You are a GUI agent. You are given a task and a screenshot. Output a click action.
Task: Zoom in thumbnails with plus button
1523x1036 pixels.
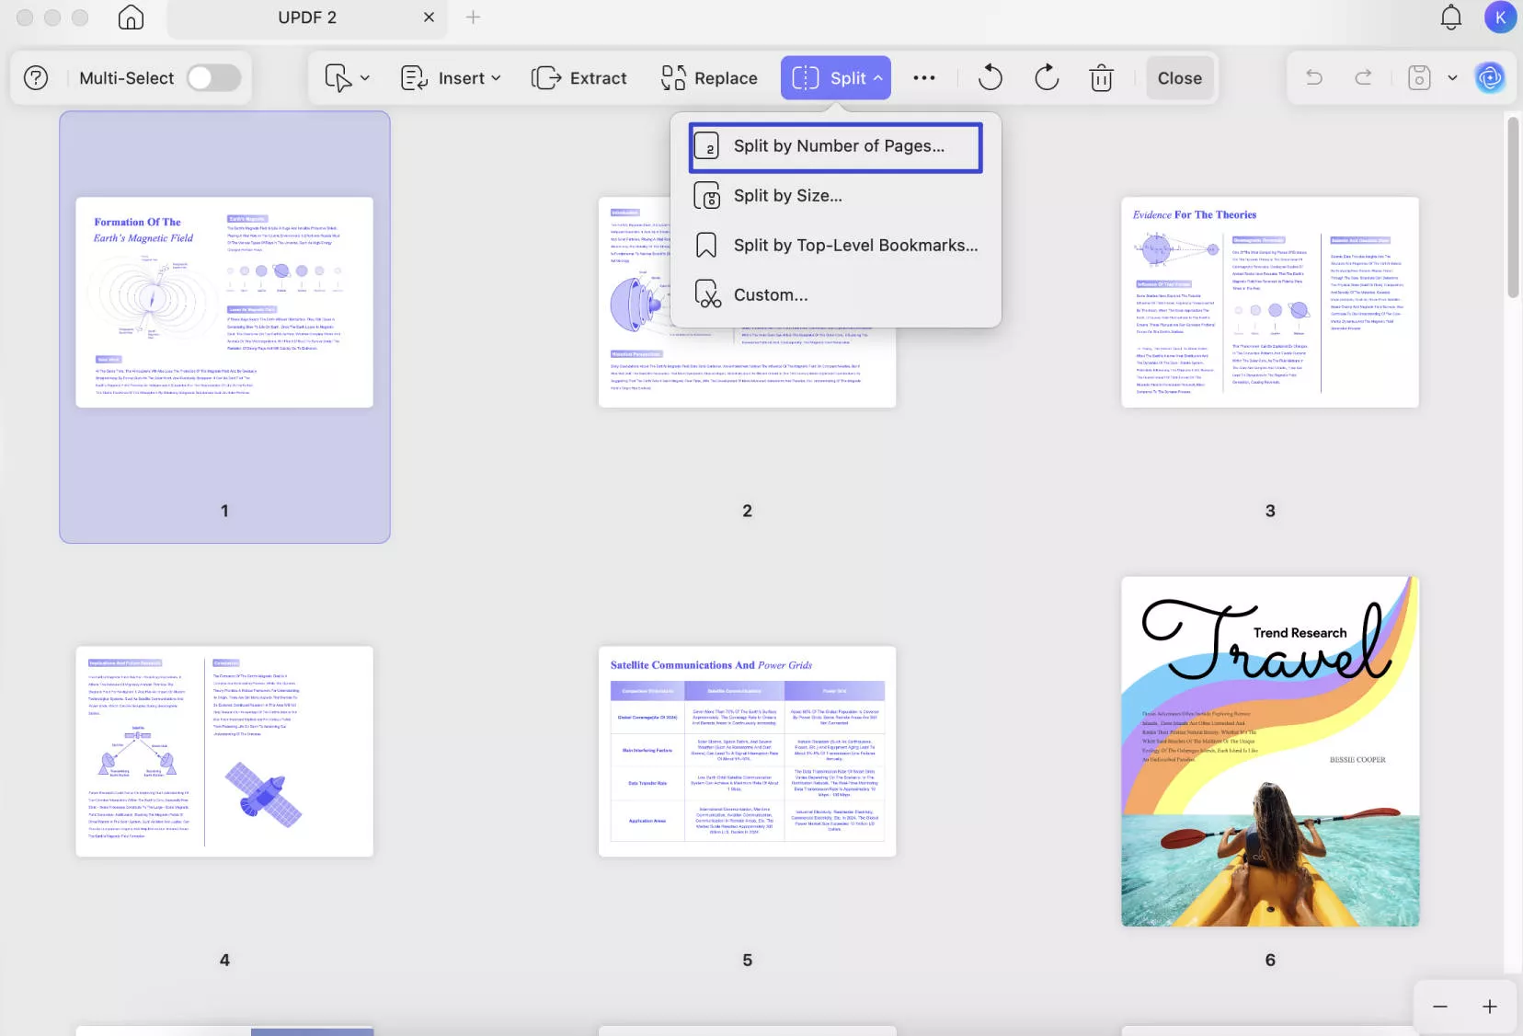1490,1007
